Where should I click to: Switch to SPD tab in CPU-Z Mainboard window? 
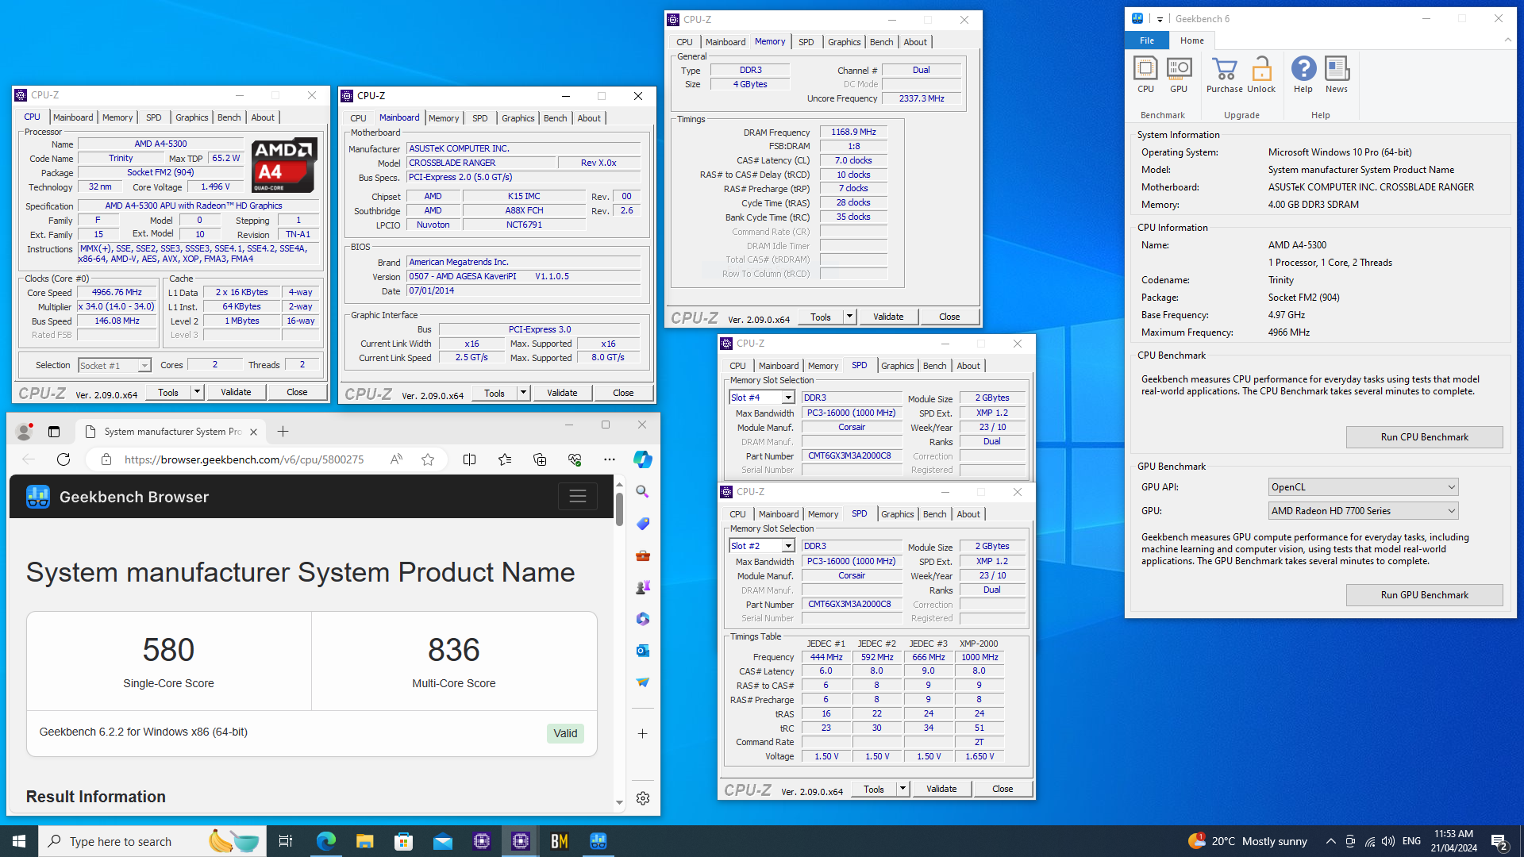[x=480, y=118]
